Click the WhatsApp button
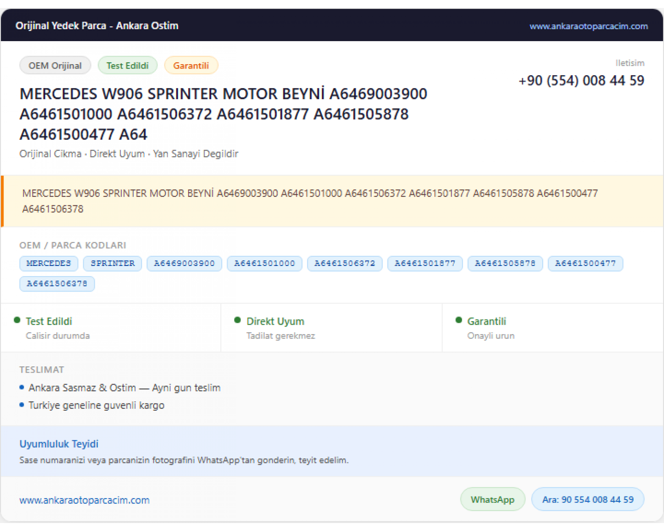Screen dimensions: 664x531 [x=492, y=500]
